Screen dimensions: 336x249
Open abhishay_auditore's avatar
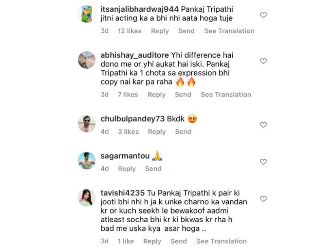pyautogui.click(x=87, y=60)
